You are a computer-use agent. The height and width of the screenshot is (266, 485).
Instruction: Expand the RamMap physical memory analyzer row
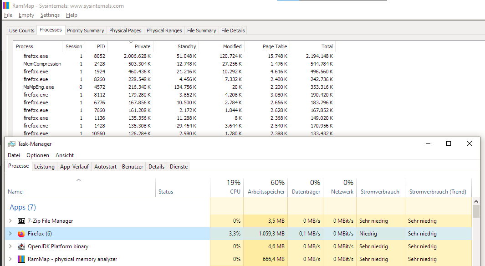tap(10, 259)
